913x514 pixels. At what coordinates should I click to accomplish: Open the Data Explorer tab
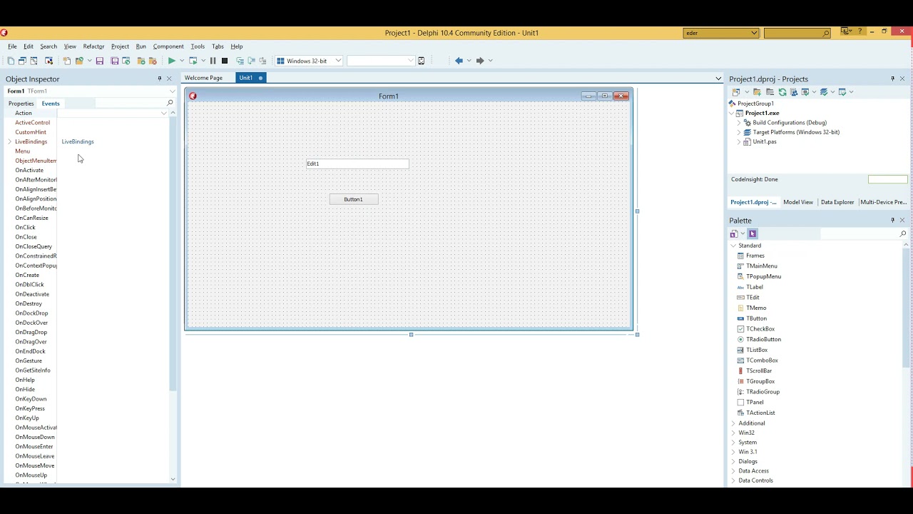click(x=837, y=202)
